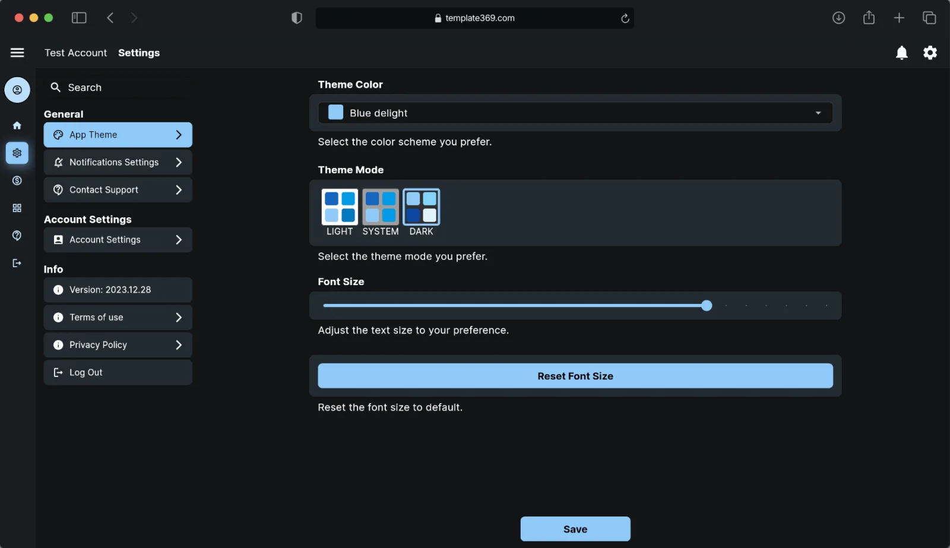The width and height of the screenshot is (950, 548).
Task: Open the grid dashboard icon in the sidebar
Action: [17, 208]
